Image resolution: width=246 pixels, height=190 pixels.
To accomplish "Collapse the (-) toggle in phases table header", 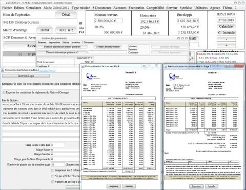I will [20, 54].
